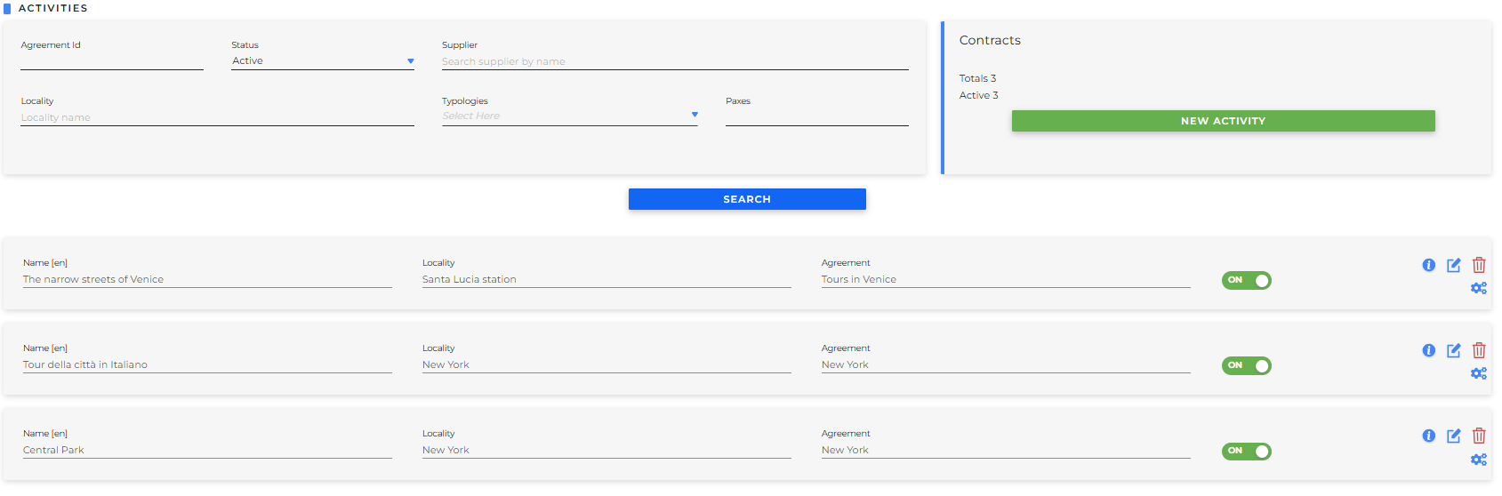Open settings gears for Central Park activity

point(1478,460)
